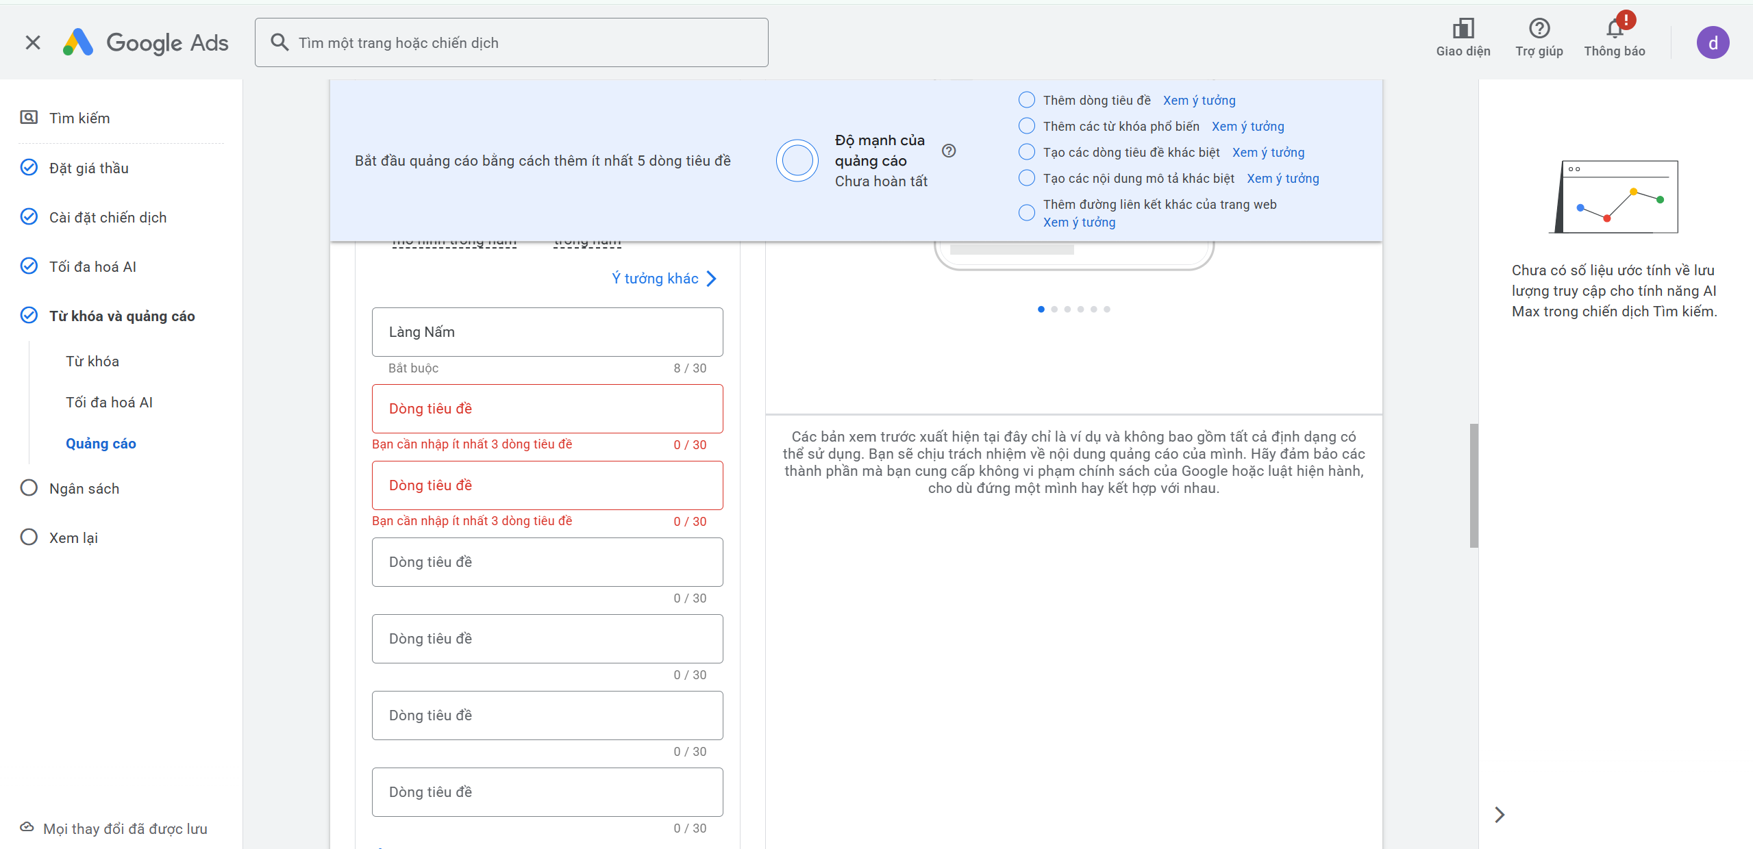Click Xem ý tưởng under đường liên kết trang web
Image resolution: width=1753 pixels, height=849 pixels.
pyautogui.click(x=1079, y=222)
